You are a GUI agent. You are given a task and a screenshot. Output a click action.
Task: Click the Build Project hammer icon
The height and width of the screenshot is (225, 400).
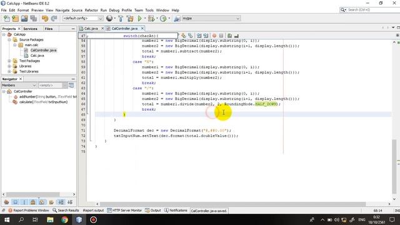(121, 18)
